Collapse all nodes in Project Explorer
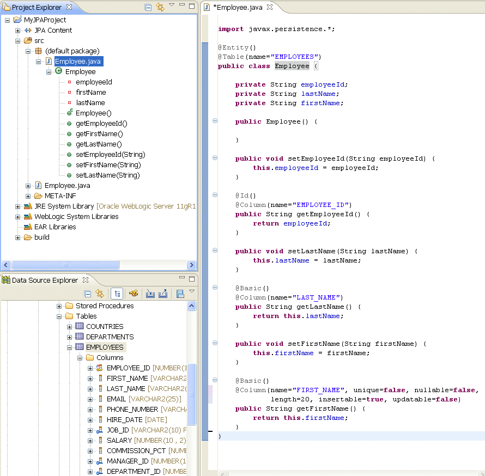This screenshot has width=485, height=476. (x=148, y=7)
